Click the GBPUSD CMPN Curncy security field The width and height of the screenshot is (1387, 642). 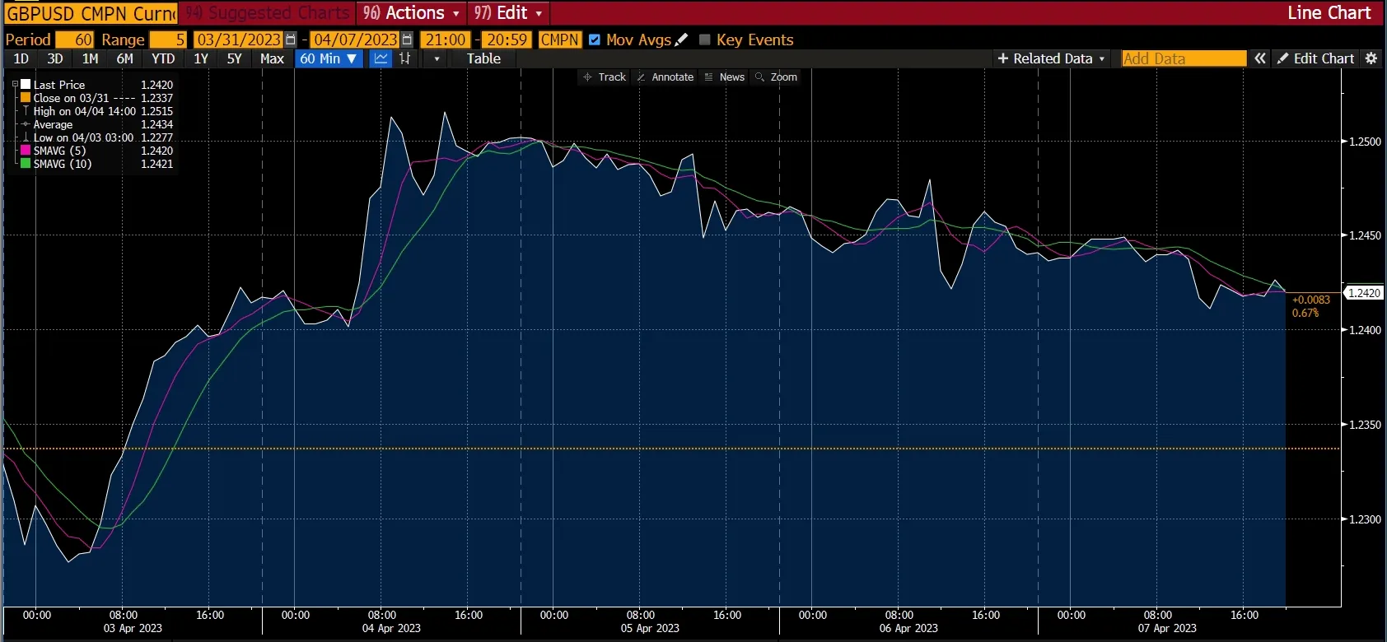coord(91,14)
